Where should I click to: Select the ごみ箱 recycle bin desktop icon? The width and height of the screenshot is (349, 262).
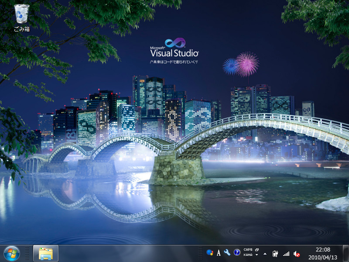(21, 18)
